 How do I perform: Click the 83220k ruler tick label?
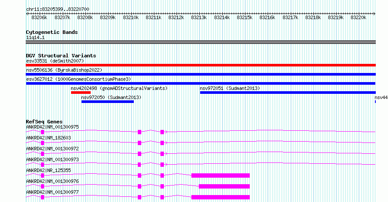click(358, 17)
